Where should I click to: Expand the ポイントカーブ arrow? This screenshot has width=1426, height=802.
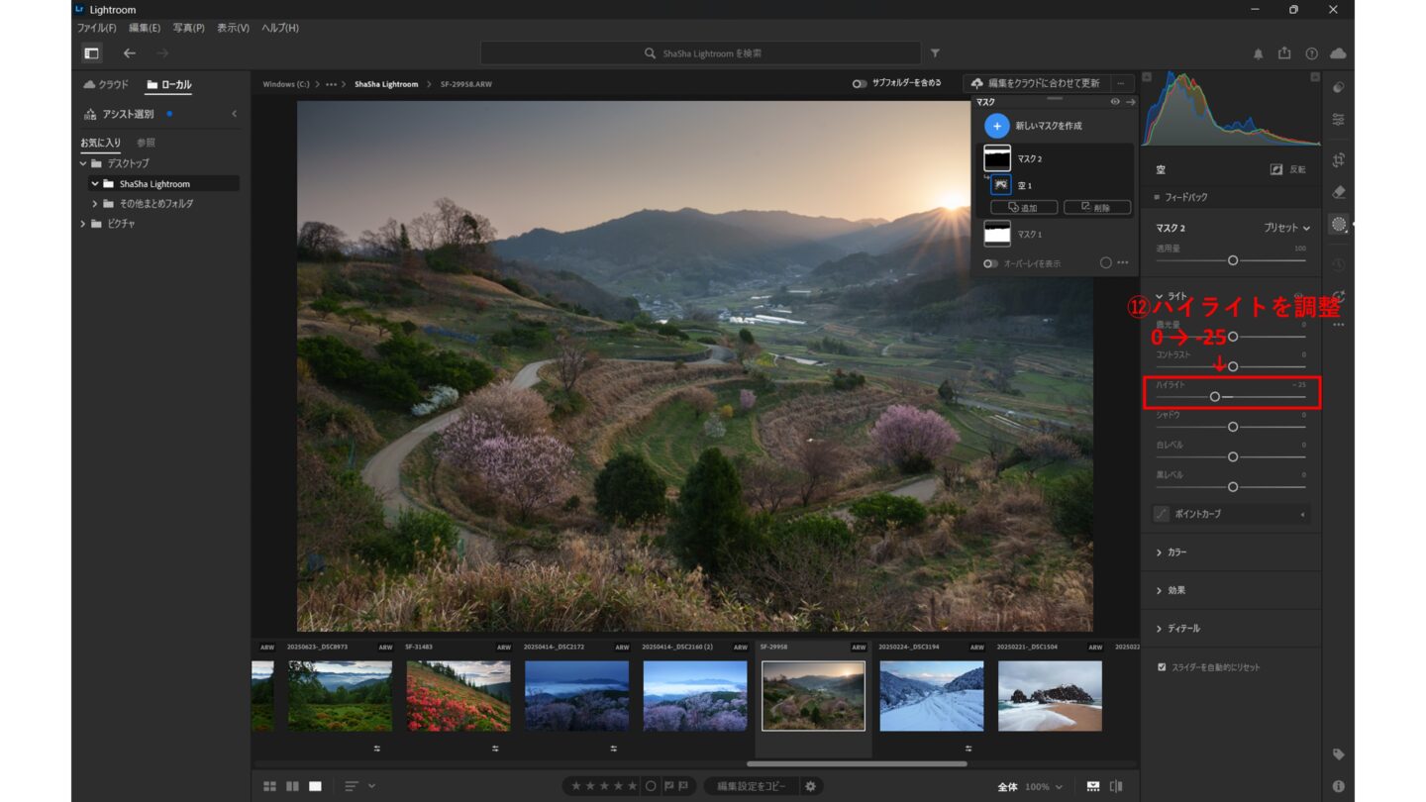click(x=1302, y=515)
